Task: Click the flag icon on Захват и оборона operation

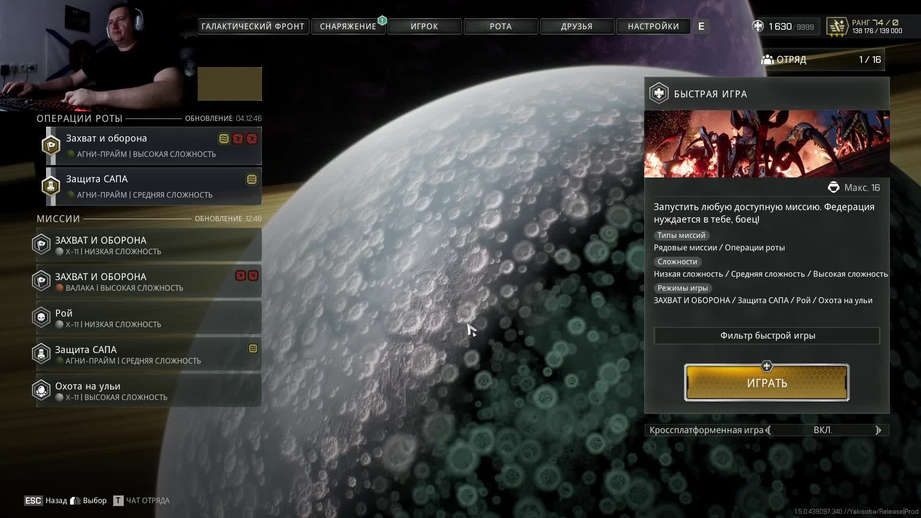Action: [x=51, y=146]
